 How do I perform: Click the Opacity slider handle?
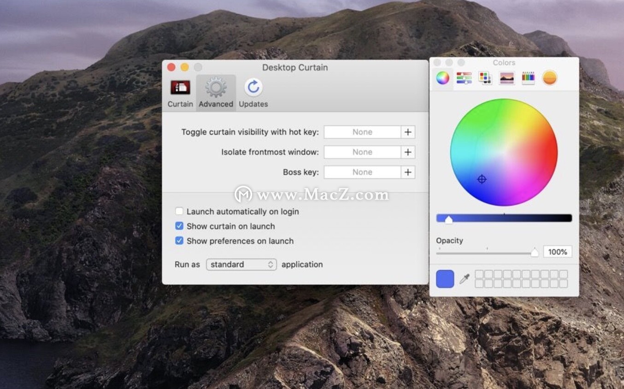535,252
